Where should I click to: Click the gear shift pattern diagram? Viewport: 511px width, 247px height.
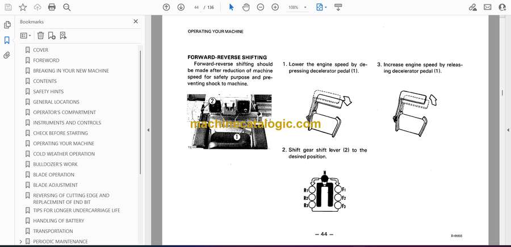click(x=325, y=191)
